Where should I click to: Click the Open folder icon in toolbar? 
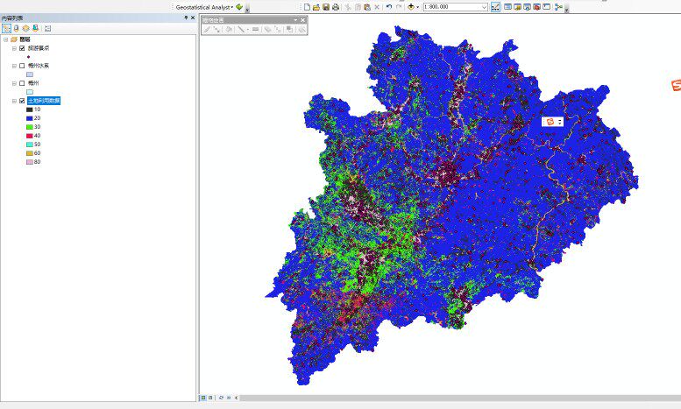(x=316, y=7)
